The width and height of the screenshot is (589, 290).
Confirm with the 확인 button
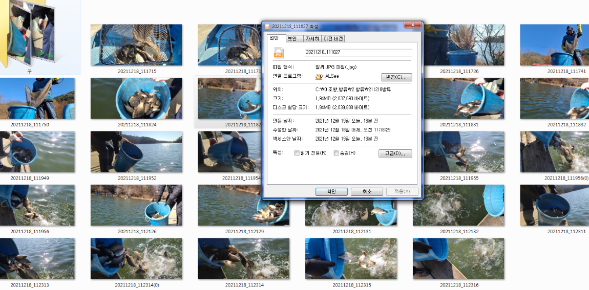(331, 192)
